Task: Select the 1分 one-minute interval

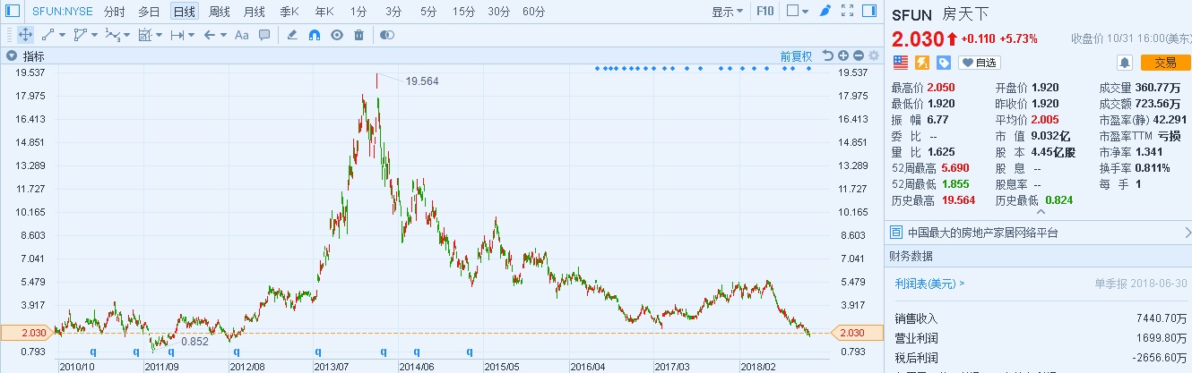Action: click(x=358, y=12)
